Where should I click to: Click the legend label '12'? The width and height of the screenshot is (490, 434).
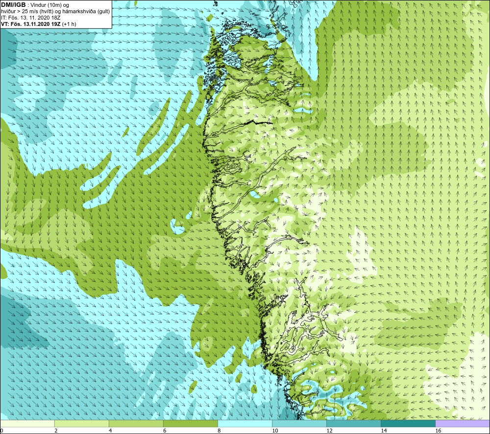click(329, 431)
